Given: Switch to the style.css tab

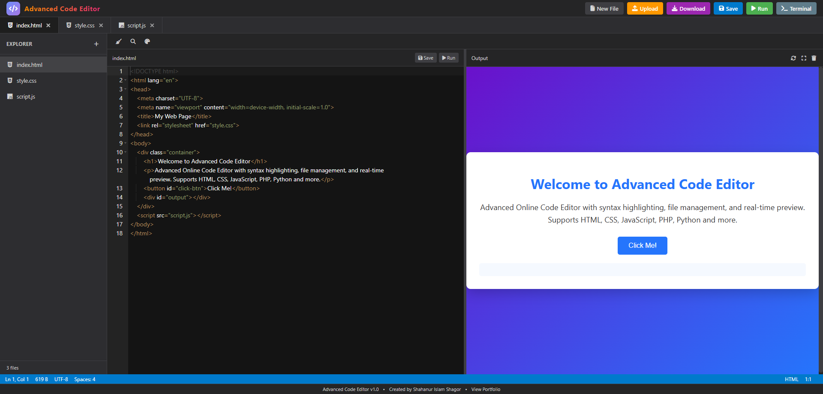Looking at the screenshot, I should [x=84, y=25].
